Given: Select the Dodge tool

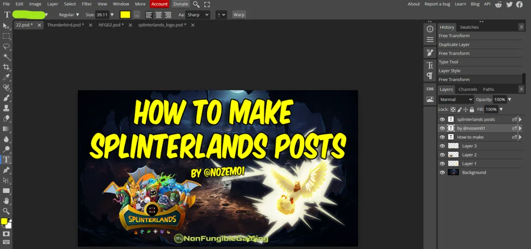Looking at the screenshot, I should pos(6,149).
